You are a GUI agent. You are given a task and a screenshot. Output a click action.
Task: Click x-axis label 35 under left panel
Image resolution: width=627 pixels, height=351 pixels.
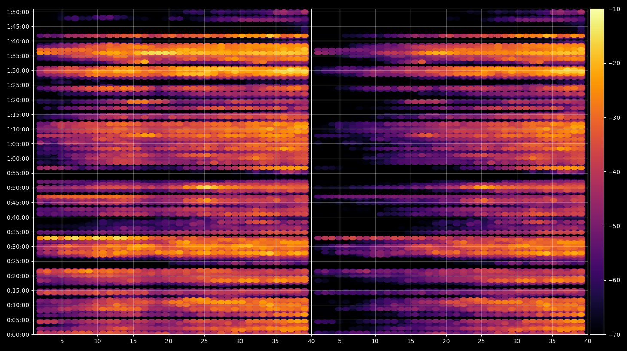pos(275,342)
